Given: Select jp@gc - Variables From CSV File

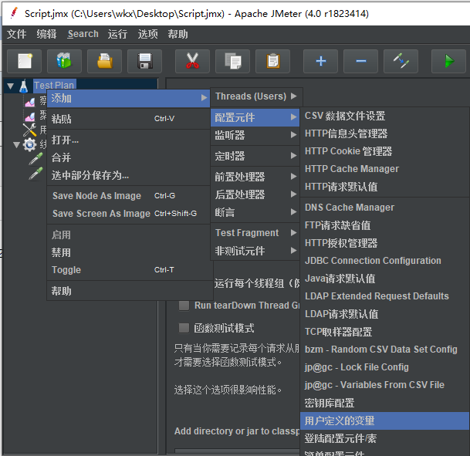Looking at the screenshot, I should (384, 385).
